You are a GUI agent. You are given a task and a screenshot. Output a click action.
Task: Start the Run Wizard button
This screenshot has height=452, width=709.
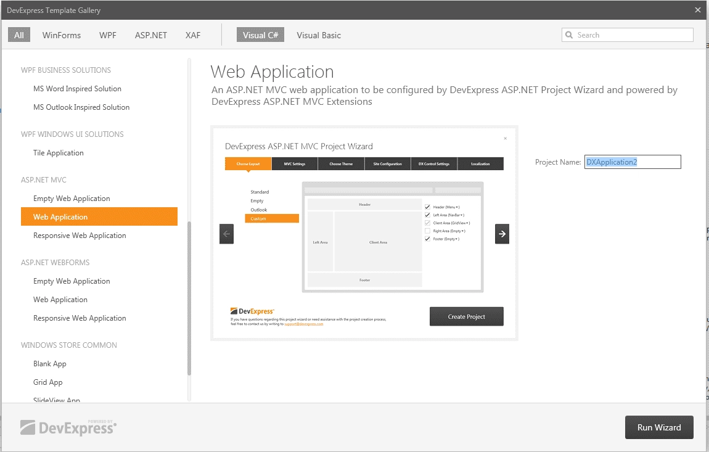pos(659,427)
